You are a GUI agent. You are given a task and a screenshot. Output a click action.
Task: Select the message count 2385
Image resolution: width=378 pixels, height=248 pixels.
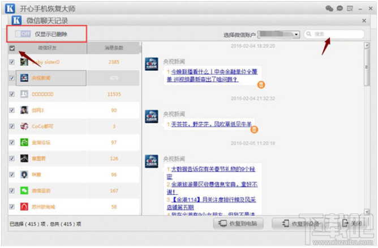click(x=114, y=62)
